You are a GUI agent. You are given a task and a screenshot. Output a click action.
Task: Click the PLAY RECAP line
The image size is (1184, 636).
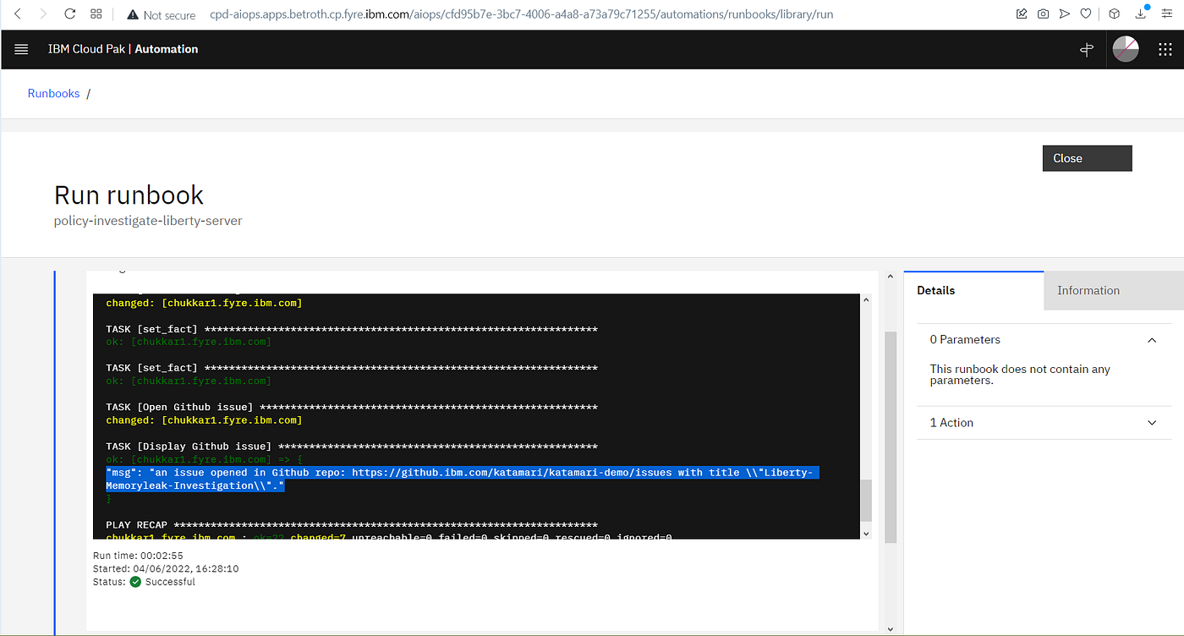pyautogui.click(x=352, y=525)
